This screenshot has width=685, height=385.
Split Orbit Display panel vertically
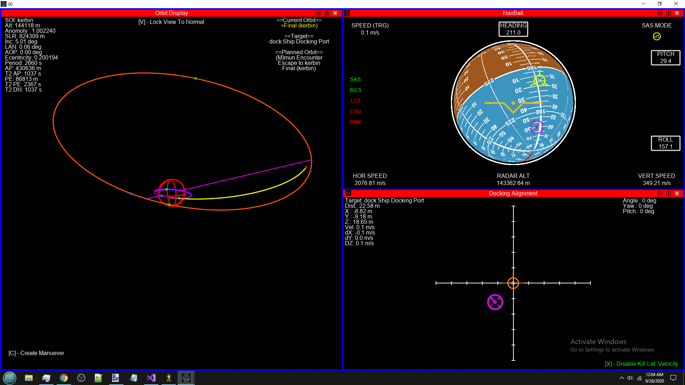point(326,13)
